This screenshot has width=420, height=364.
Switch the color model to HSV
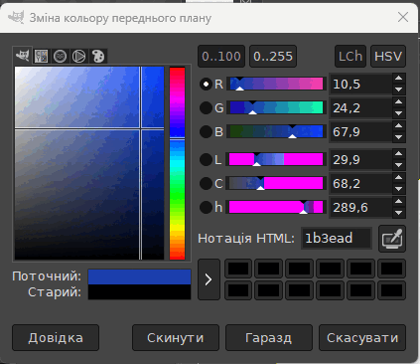click(x=388, y=57)
